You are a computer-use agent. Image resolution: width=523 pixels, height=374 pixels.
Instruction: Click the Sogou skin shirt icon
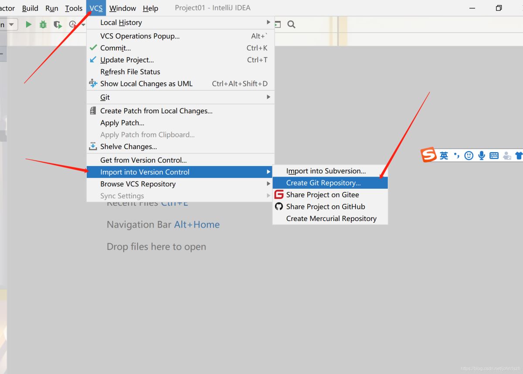[x=519, y=155]
